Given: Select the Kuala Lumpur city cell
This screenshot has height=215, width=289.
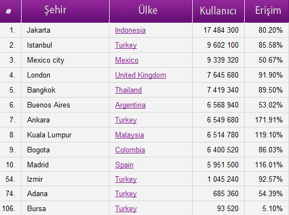Looking at the screenshot, I should tap(65, 135).
